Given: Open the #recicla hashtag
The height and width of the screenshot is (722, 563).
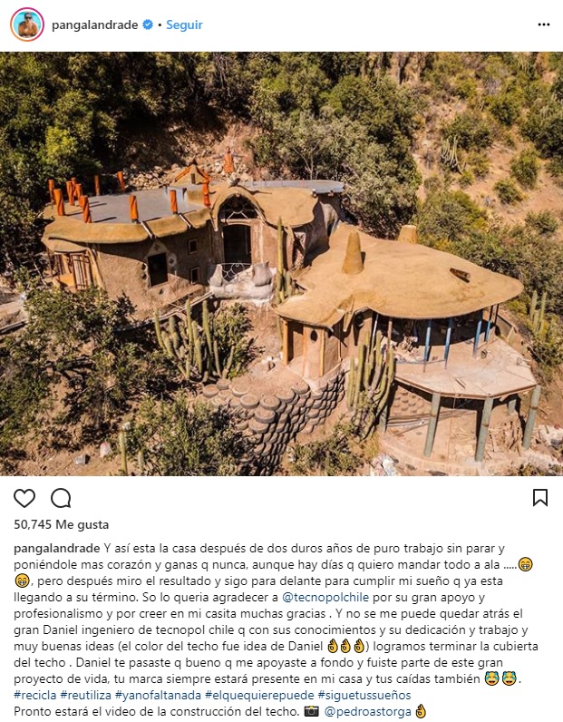Looking at the screenshot, I should [x=35, y=695].
